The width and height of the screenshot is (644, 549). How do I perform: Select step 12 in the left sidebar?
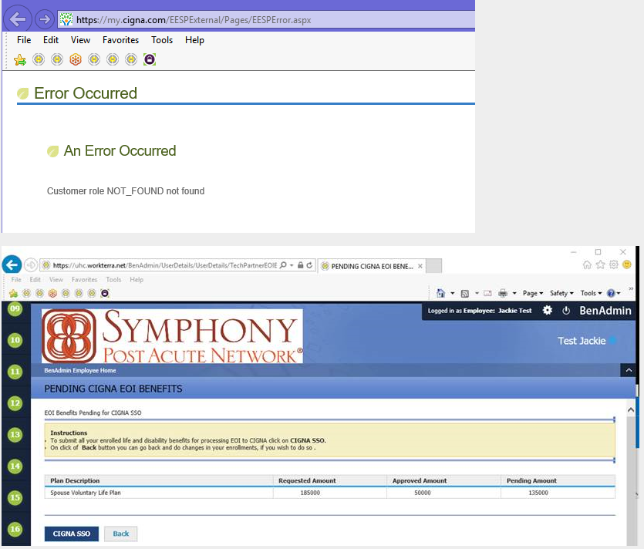pyautogui.click(x=15, y=402)
